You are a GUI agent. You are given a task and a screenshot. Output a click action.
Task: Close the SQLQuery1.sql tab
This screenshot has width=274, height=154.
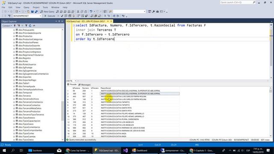point(111,21)
